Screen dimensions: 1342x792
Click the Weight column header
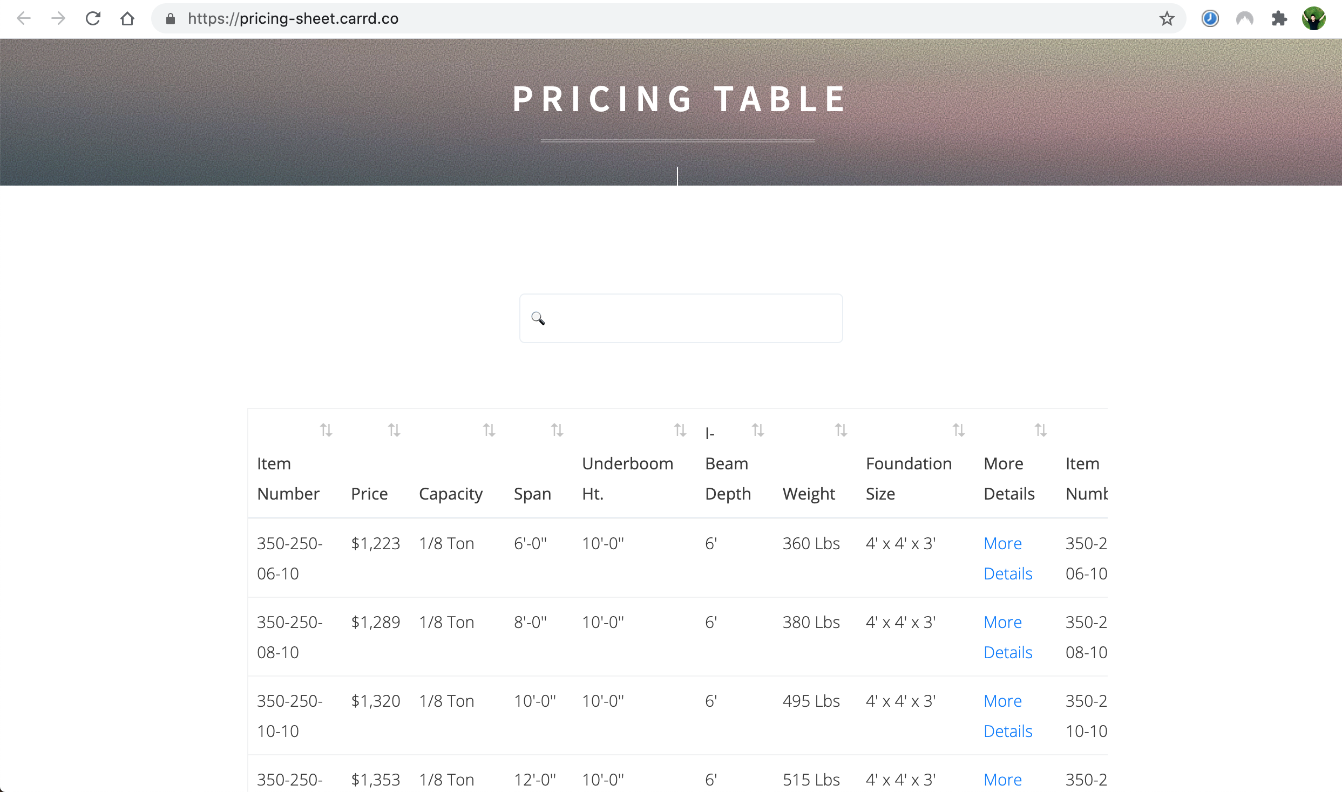click(x=809, y=494)
